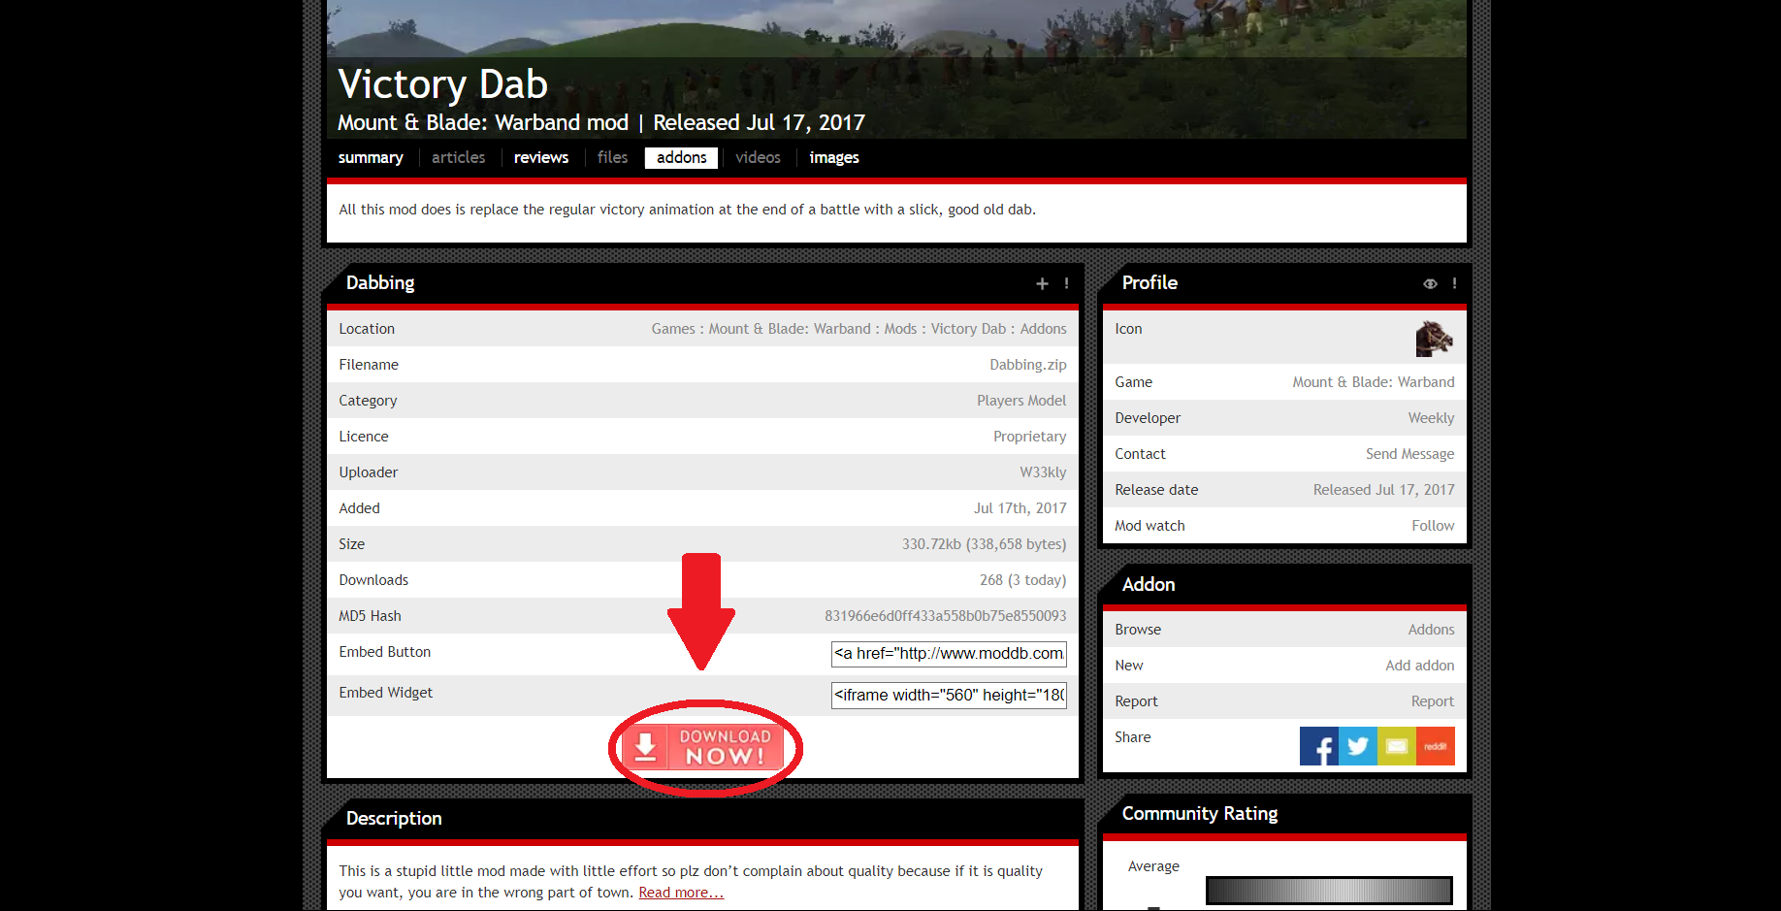The width and height of the screenshot is (1781, 911).
Task: Click the added date Jul 17th, 2017
Action: coord(1020,508)
